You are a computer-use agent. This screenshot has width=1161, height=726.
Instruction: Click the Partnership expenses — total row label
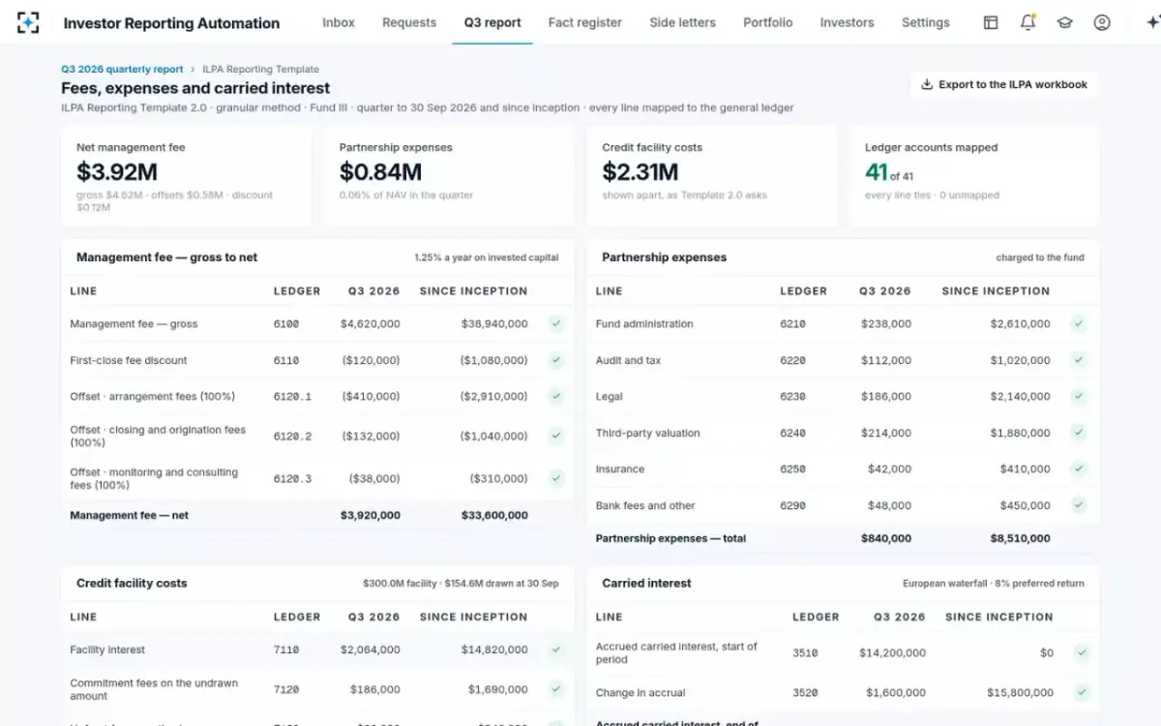[670, 538]
